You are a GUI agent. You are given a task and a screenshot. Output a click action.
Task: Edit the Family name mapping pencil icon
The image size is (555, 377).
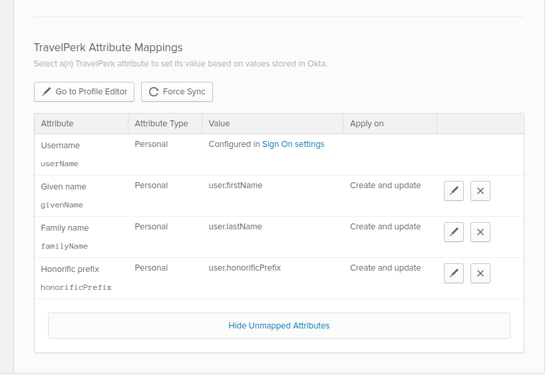coord(453,232)
